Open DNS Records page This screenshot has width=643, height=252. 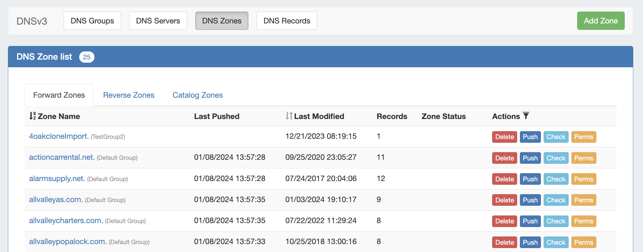[286, 21]
